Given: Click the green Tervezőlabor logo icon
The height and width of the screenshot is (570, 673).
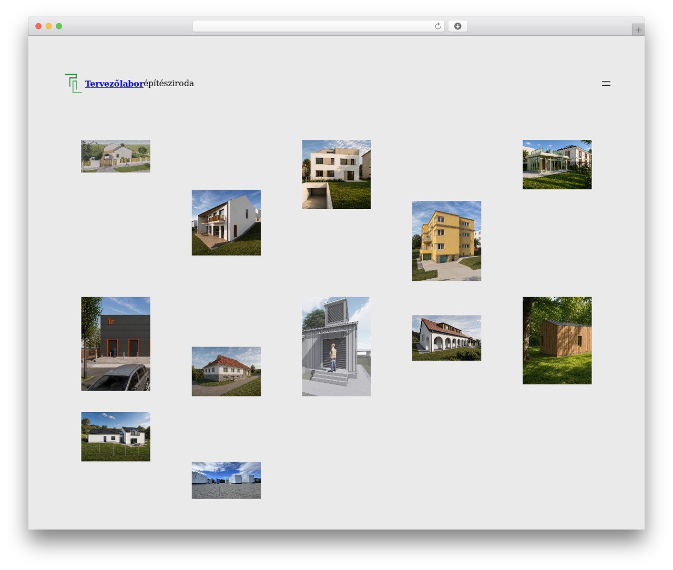Looking at the screenshot, I should point(73,83).
